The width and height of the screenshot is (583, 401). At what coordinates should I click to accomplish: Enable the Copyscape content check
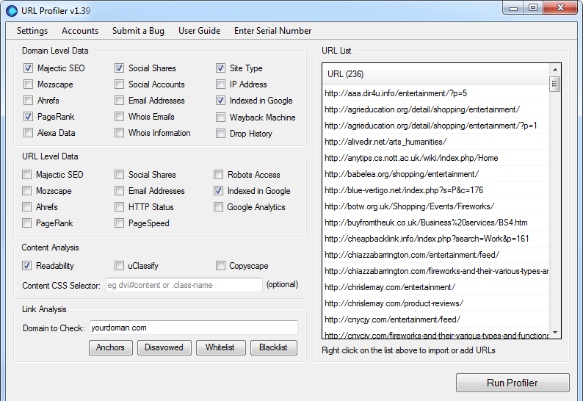pos(221,266)
